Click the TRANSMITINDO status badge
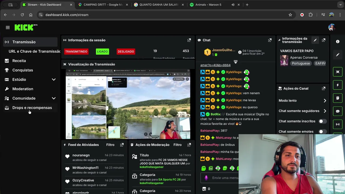The width and height of the screenshot is (345, 194). 76,51
